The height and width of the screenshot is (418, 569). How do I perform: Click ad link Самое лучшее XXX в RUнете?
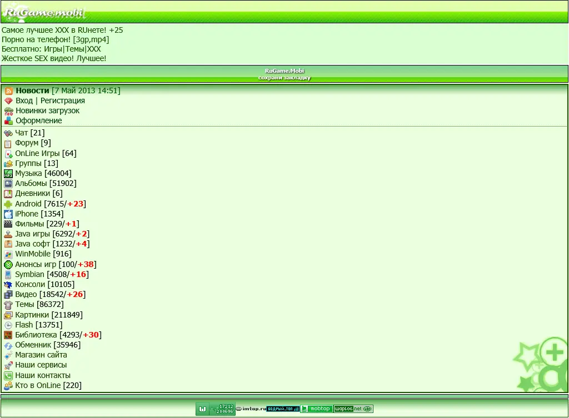click(62, 30)
